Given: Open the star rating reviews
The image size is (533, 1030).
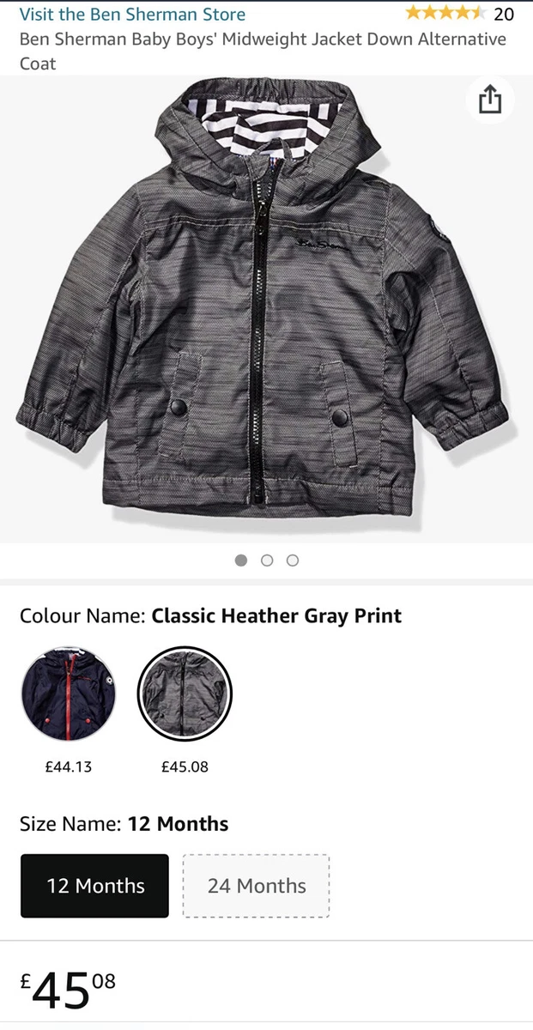Looking at the screenshot, I should pyautogui.click(x=445, y=13).
